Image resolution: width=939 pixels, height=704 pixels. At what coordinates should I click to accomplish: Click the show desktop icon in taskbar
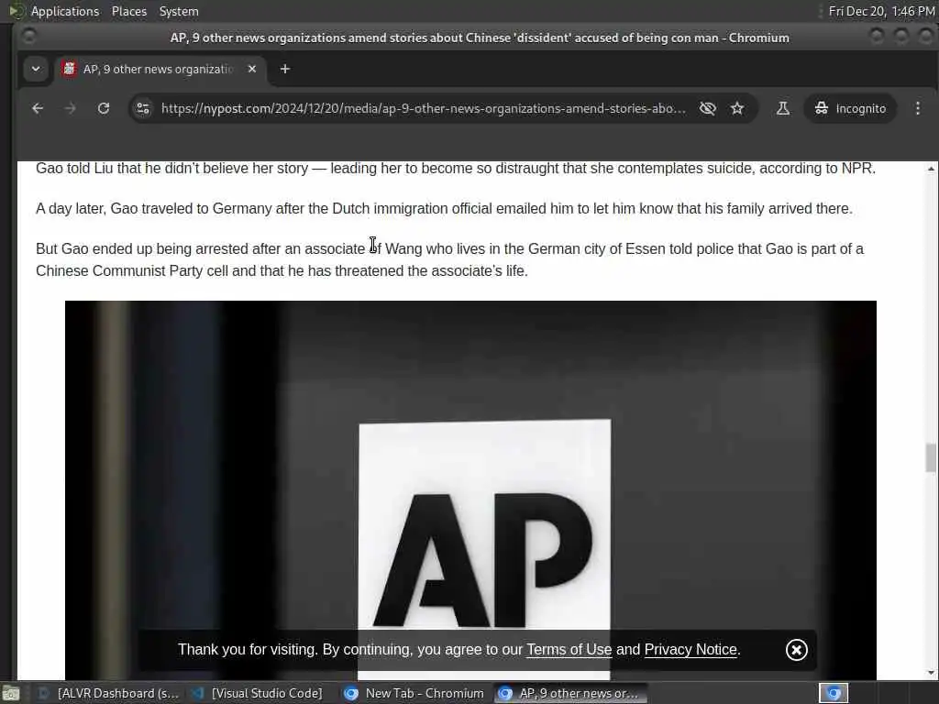tap(11, 693)
